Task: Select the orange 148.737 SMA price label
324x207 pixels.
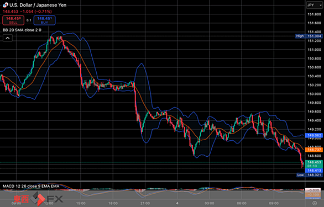Action: coord(313,150)
